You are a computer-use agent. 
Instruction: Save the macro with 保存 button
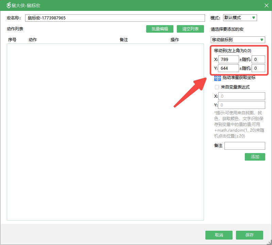point(250,235)
